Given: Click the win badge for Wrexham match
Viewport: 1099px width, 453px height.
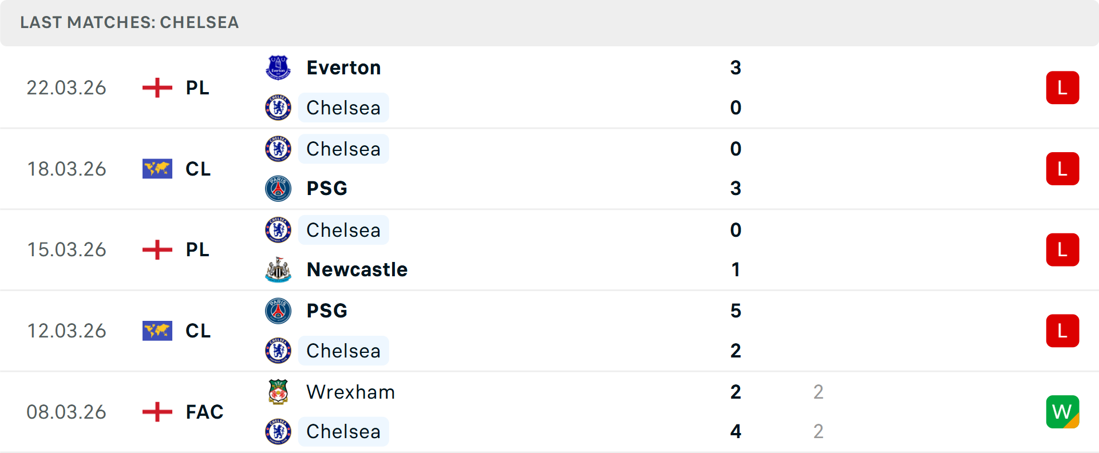Looking at the screenshot, I should coord(1062,412).
